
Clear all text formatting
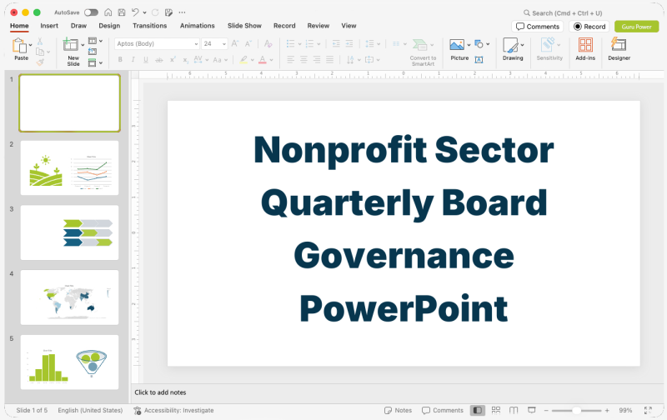click(268, 43)
